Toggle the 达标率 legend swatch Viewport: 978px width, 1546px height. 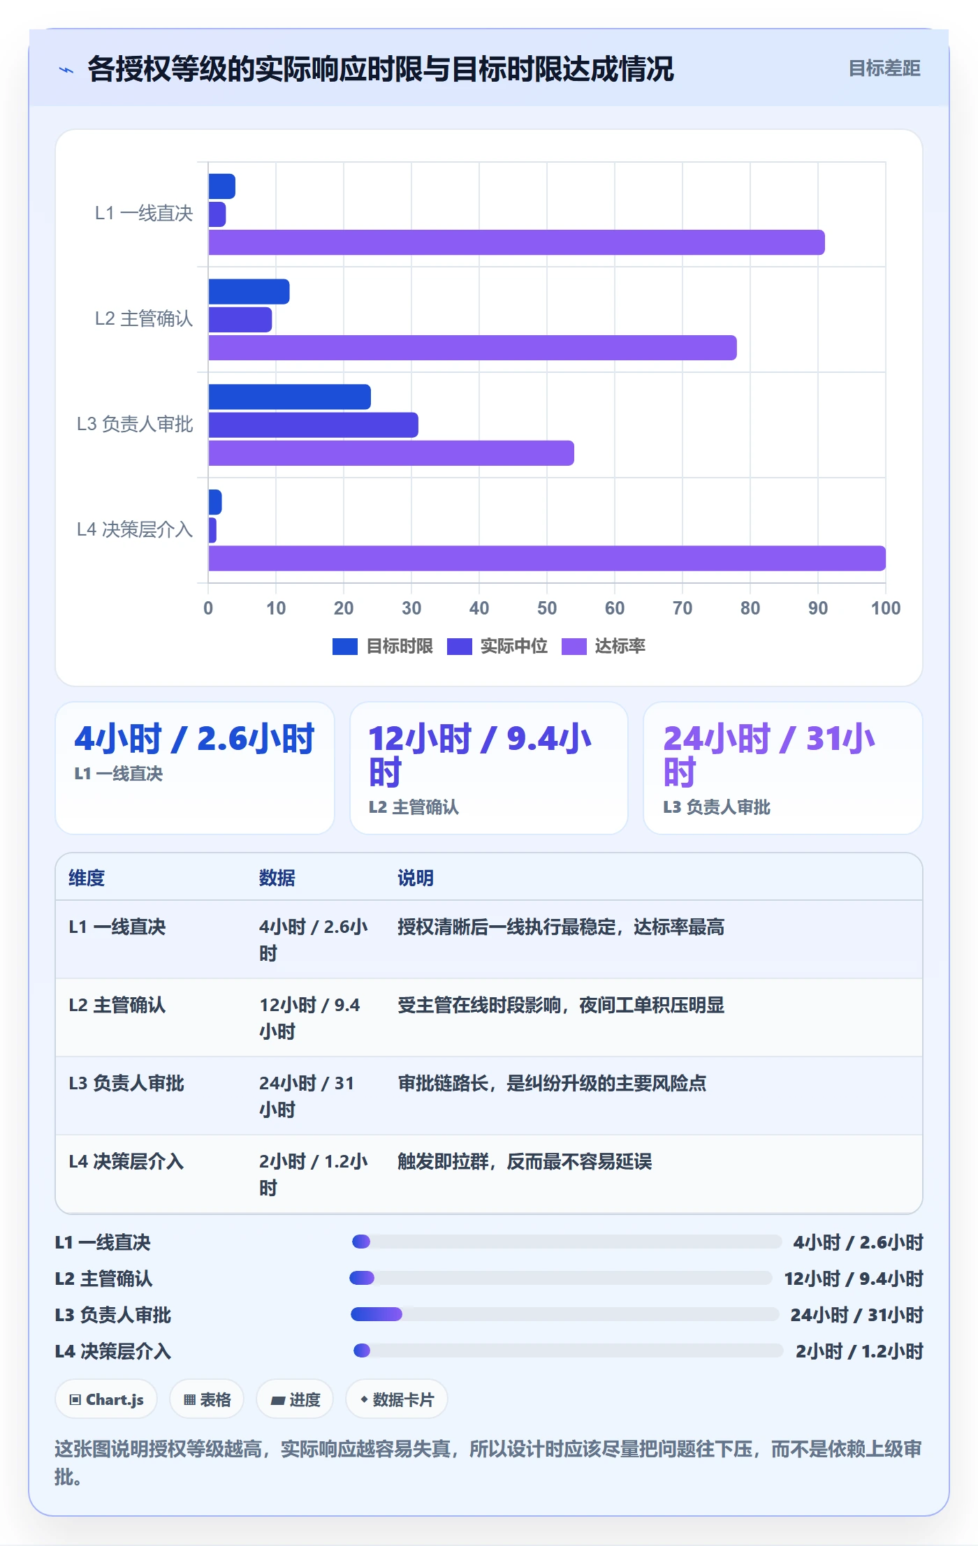pyautogui.click(x=574, y=647)
